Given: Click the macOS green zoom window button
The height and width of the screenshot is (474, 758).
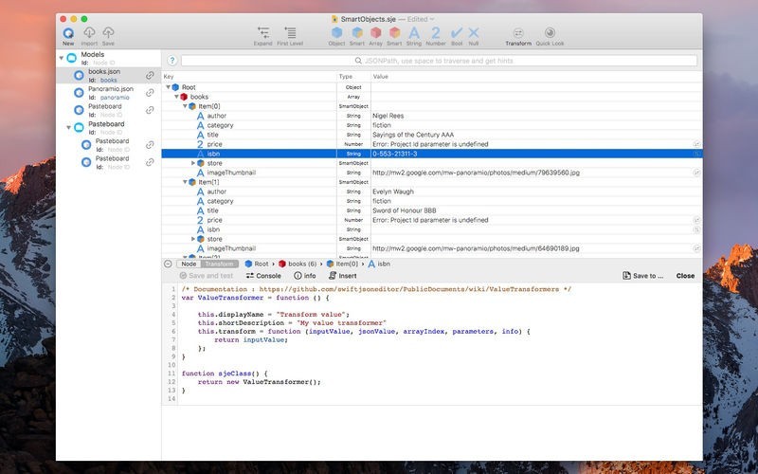Looking at the screenshot, I should click(x=84, y=19).
